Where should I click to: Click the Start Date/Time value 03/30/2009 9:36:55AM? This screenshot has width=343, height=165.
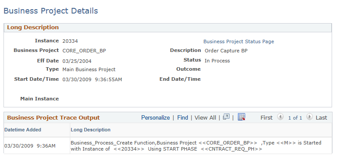point(93,79)
